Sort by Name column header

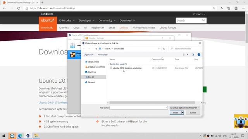click(x=112, y=59)
